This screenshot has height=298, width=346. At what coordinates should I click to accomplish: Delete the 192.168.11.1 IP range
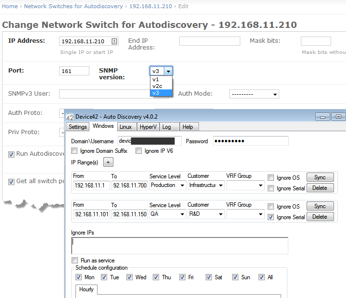tap(320, 188)
